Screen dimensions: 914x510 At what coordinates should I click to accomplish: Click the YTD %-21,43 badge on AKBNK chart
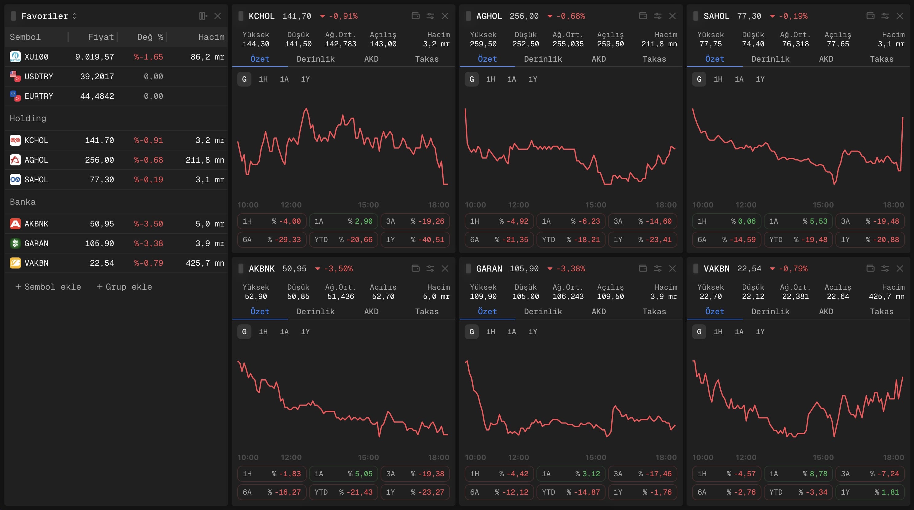[x=343, y=492]
